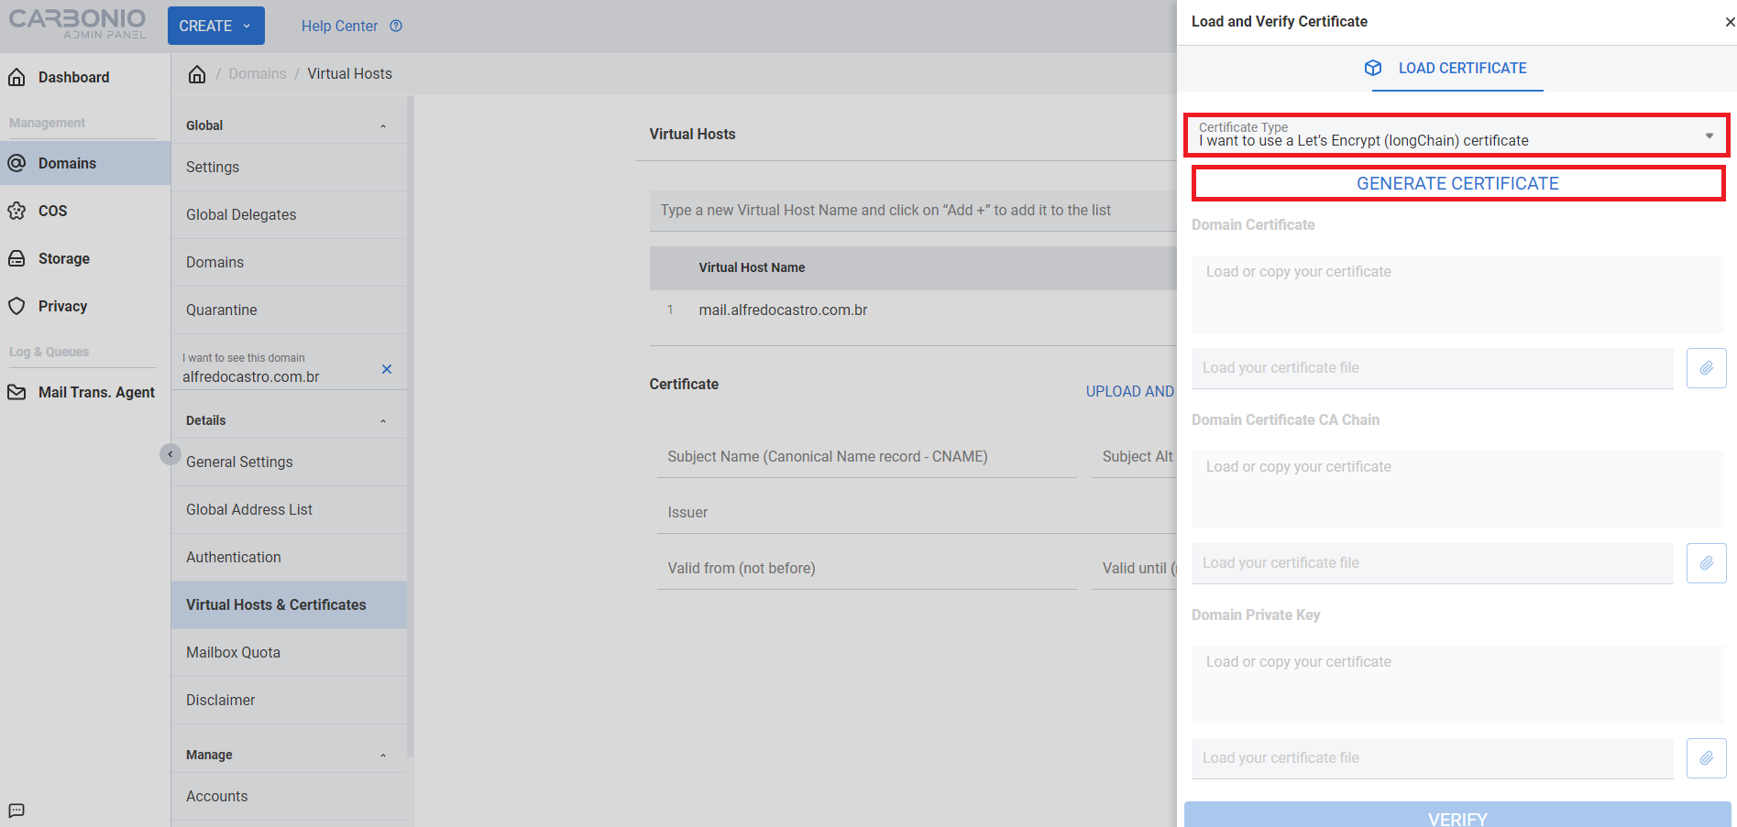Open the CREATE dropdown button
This screenshot has height=827, width=1737.
[216, 26]
